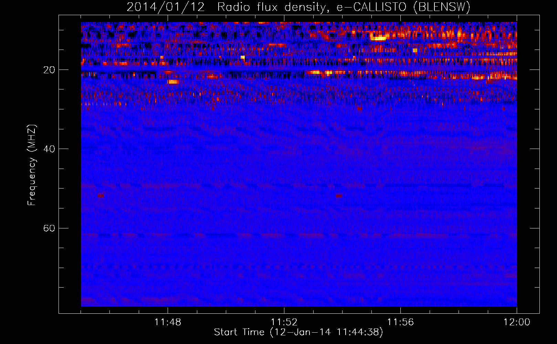Click the 11:56 time tick label

coord(400,322)
